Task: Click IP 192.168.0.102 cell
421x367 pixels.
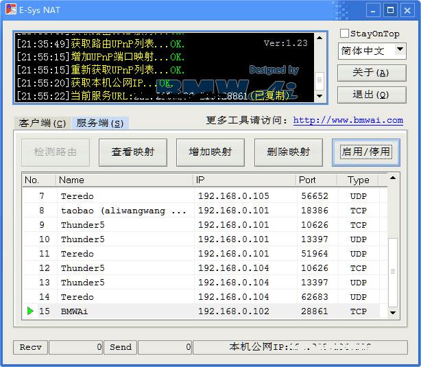Action: tap(234, 311)
